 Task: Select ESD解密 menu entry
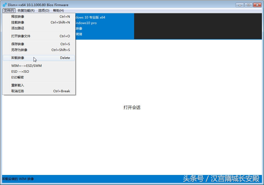(39, 77)
